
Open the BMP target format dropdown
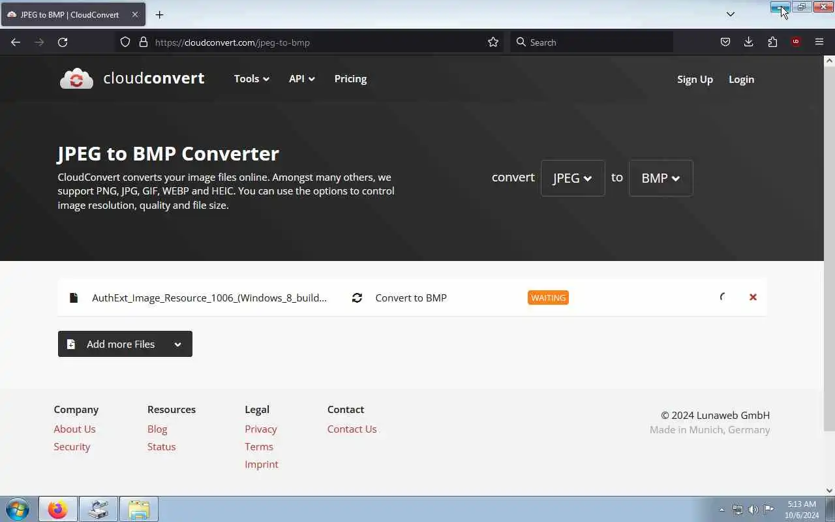(661, 178)
